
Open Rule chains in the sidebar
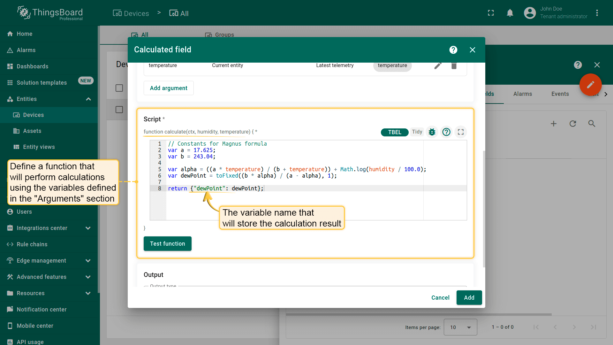point(32,244)
